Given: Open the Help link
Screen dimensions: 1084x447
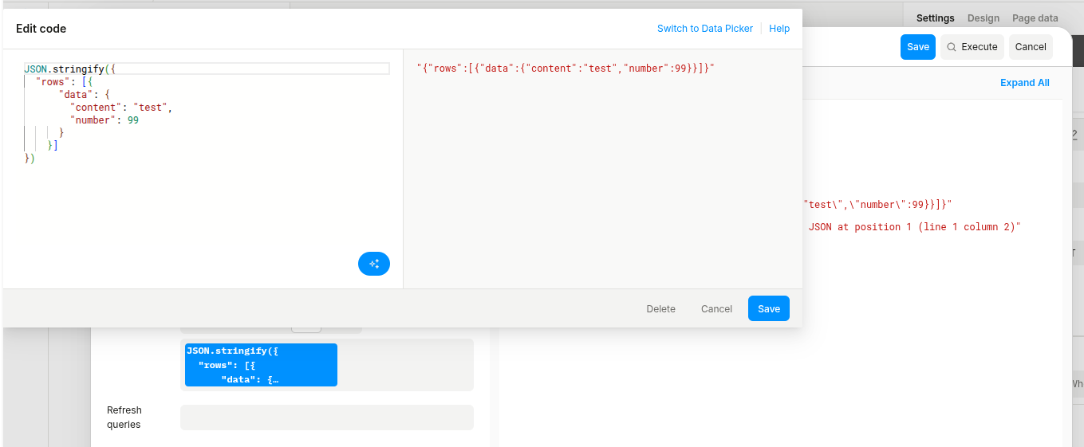Looking at the screenshot, I should pyautogui.click(x=779, y=29).
